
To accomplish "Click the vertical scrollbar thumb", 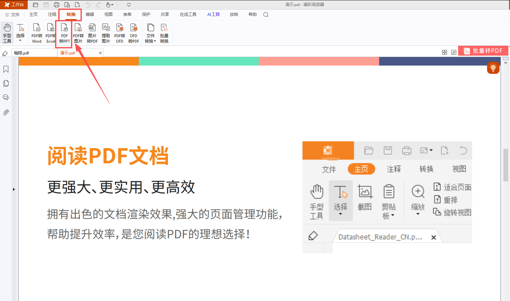I will (x=506, y=165).
